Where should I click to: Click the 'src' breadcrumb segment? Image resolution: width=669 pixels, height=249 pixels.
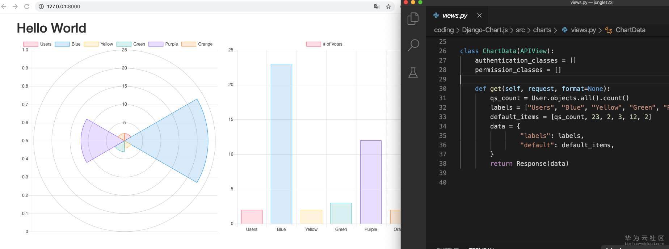pos(520,30)
